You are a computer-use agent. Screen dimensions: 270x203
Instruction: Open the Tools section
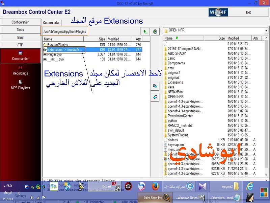(20, 30)
